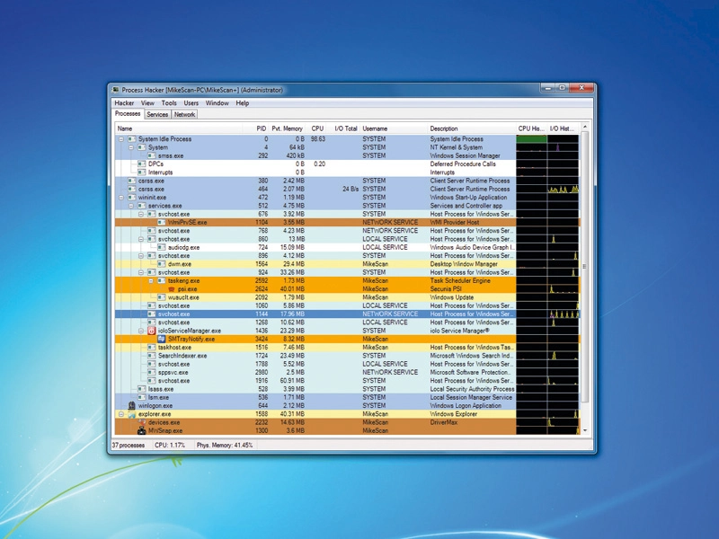Click the ioloServiceManager.exe red power icon
The width and height of the screenshot is (719, 539).
(152, 331)
